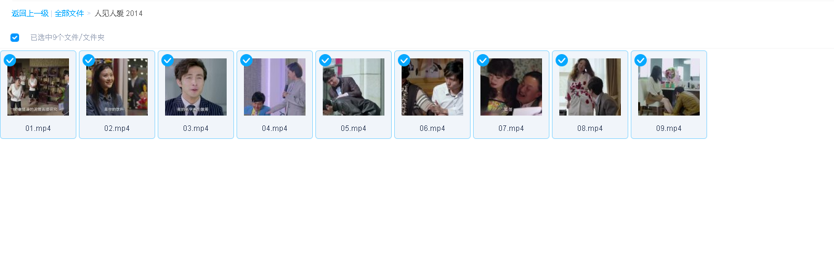The image size is (834, 276).
Task: Open the 全部文件 breadcrumb link
Action: tap(70, 14)
